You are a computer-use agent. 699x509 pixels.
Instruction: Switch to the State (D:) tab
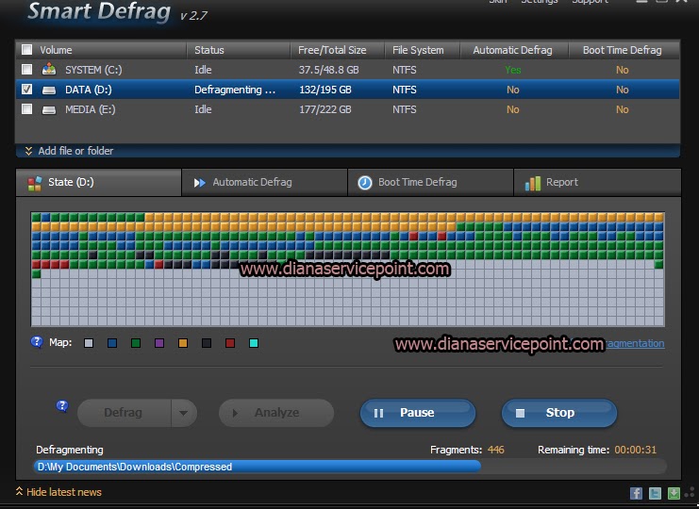tap(98, 182)
